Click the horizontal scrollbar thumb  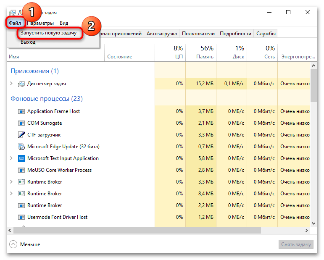click(x=137, y=230)
